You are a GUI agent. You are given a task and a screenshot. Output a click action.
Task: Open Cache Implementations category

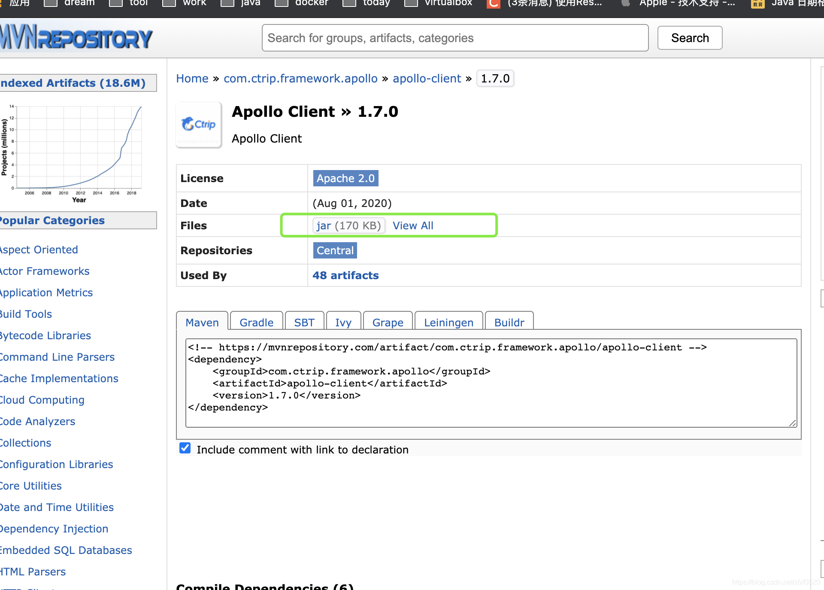click(x=59, y=378)
